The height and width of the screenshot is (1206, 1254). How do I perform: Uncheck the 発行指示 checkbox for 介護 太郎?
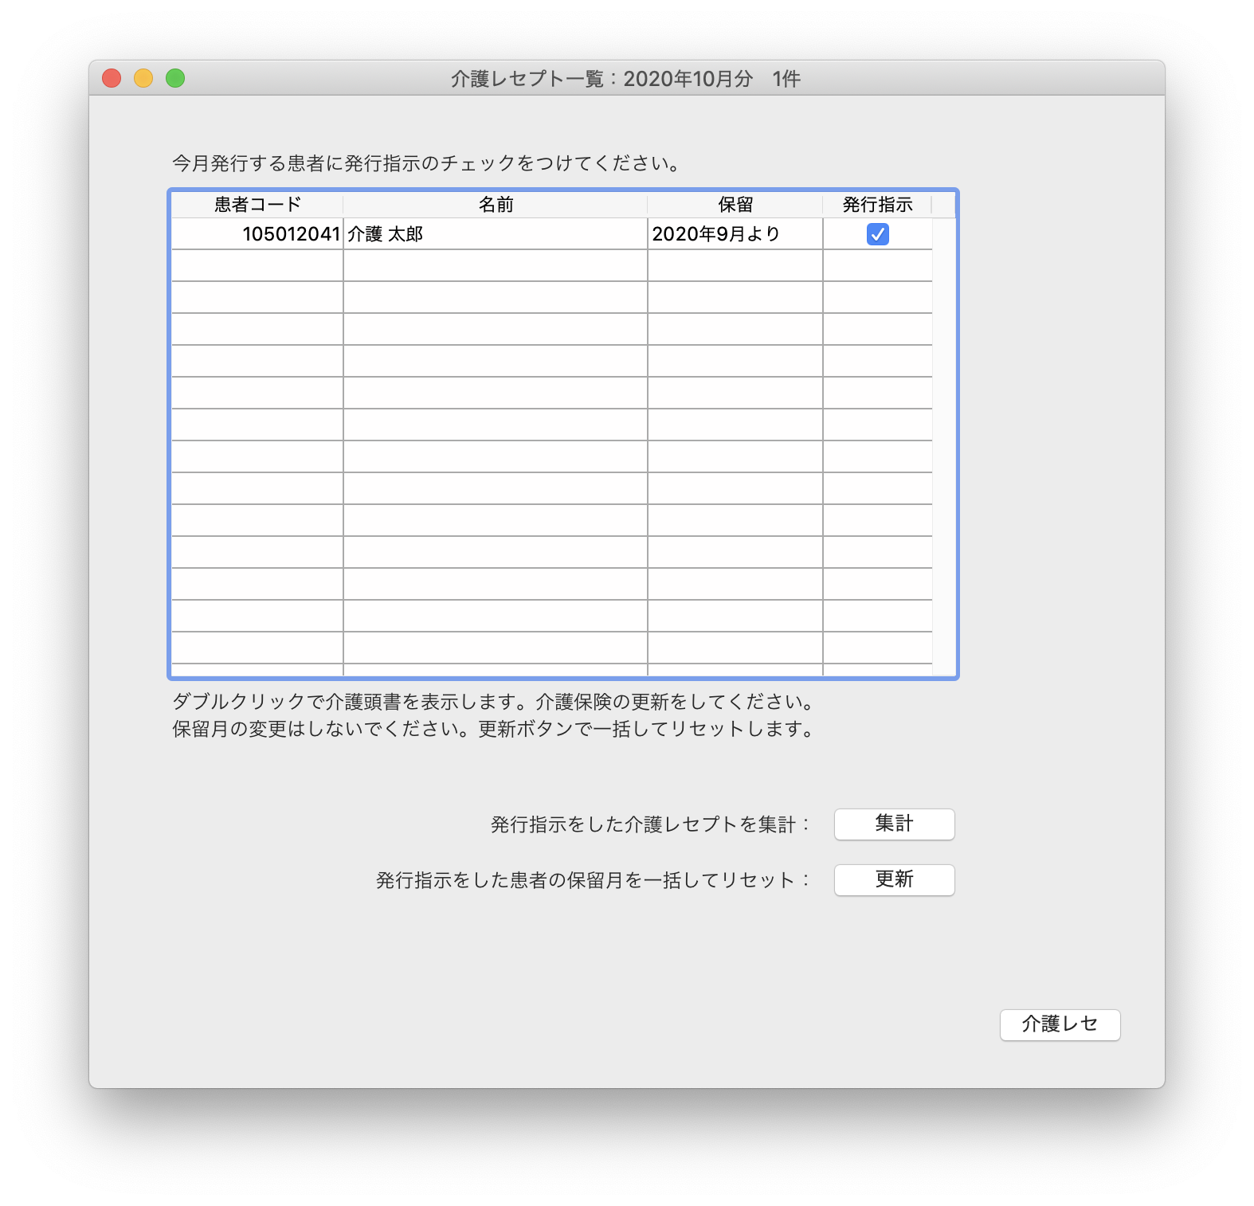click(x=877, y=234)
